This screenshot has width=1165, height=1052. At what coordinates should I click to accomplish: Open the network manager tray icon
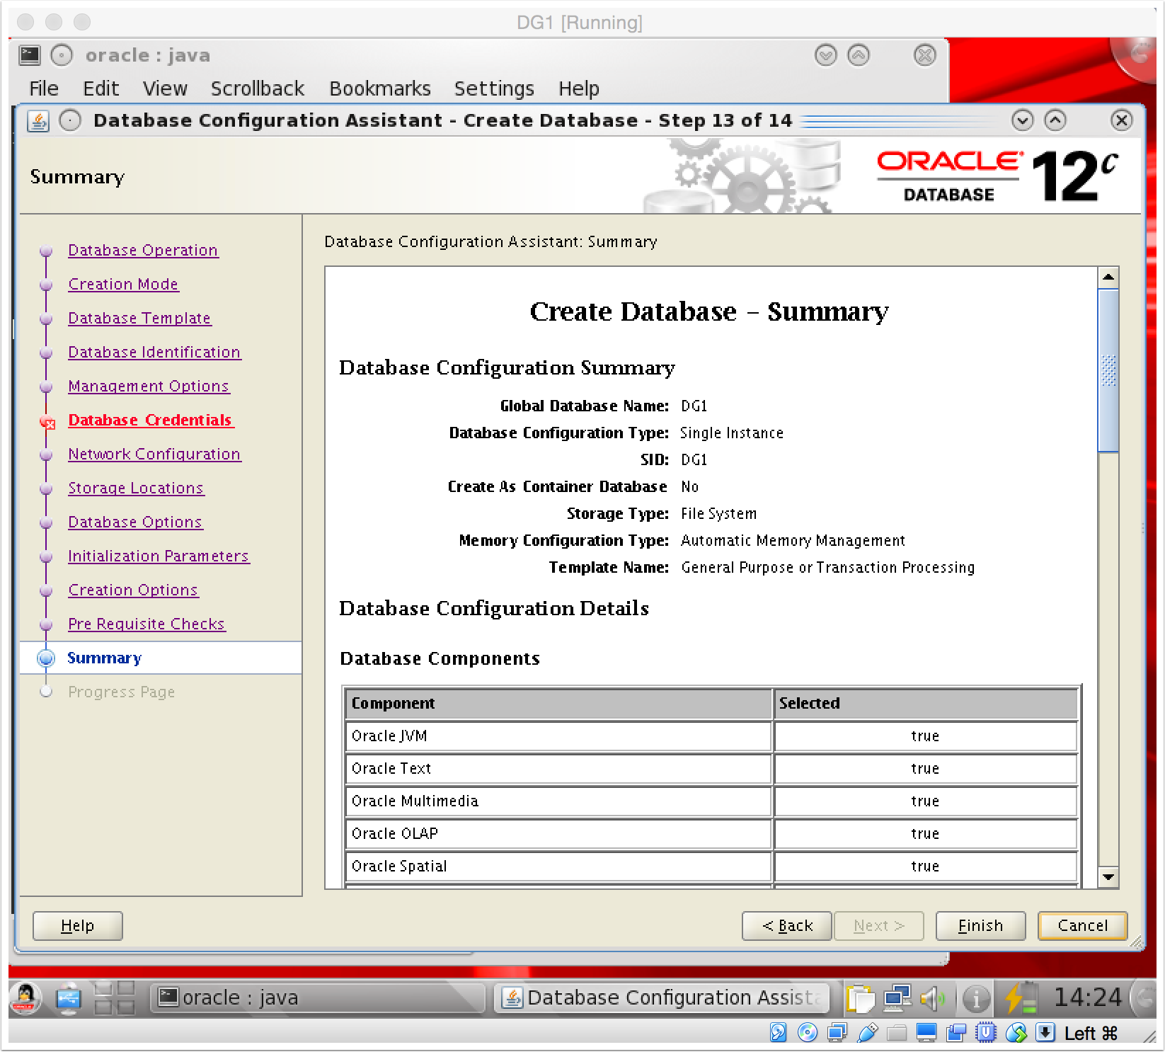click(897, 998)
